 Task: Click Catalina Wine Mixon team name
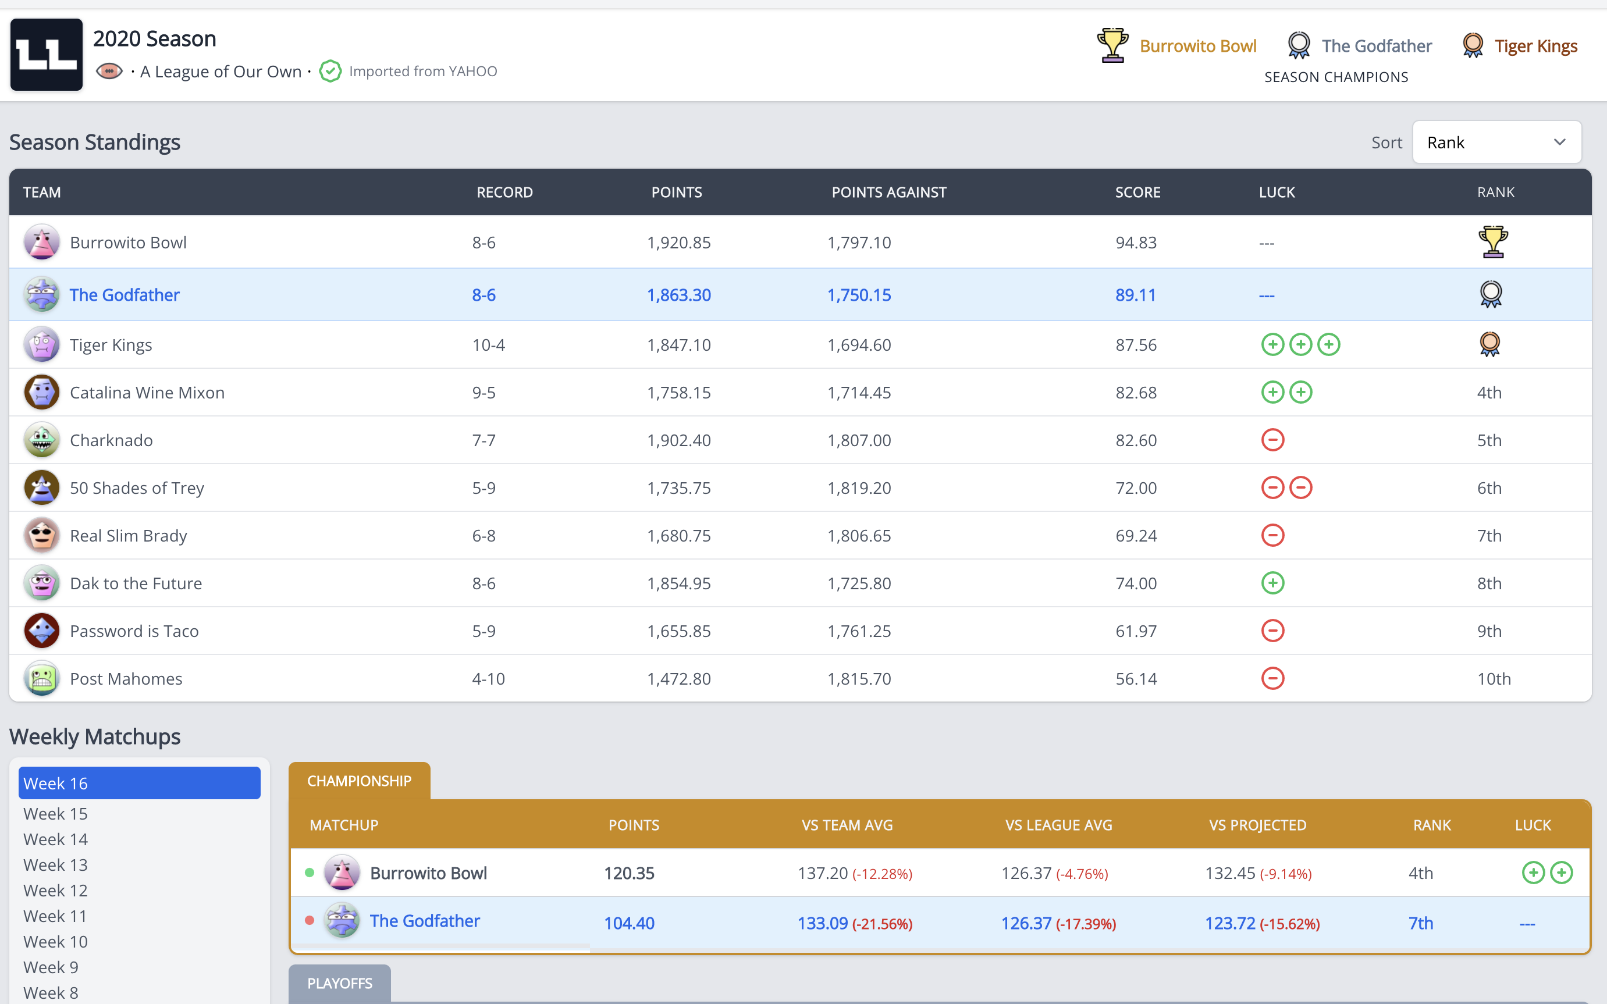point(147,393)
